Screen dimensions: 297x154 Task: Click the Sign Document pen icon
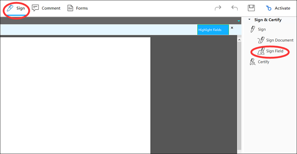(261, 40)
